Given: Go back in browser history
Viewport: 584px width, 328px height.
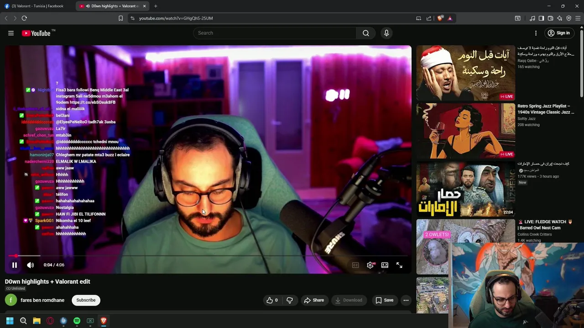Looking at the screenshot, I should (6, 18).
